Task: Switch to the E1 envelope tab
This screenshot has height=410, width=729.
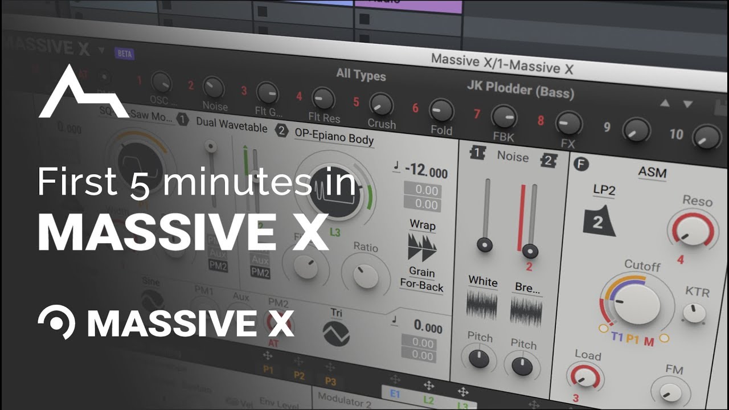Action: [395, 394]
